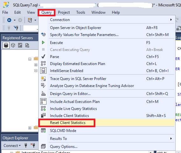Click the Cancel Executing Query stop icon
Screen dimensions: 181x153
(x=43, y=49)
